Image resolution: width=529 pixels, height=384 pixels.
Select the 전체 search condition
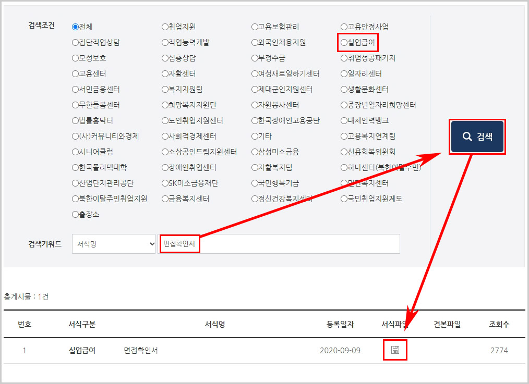coord(75,27)
